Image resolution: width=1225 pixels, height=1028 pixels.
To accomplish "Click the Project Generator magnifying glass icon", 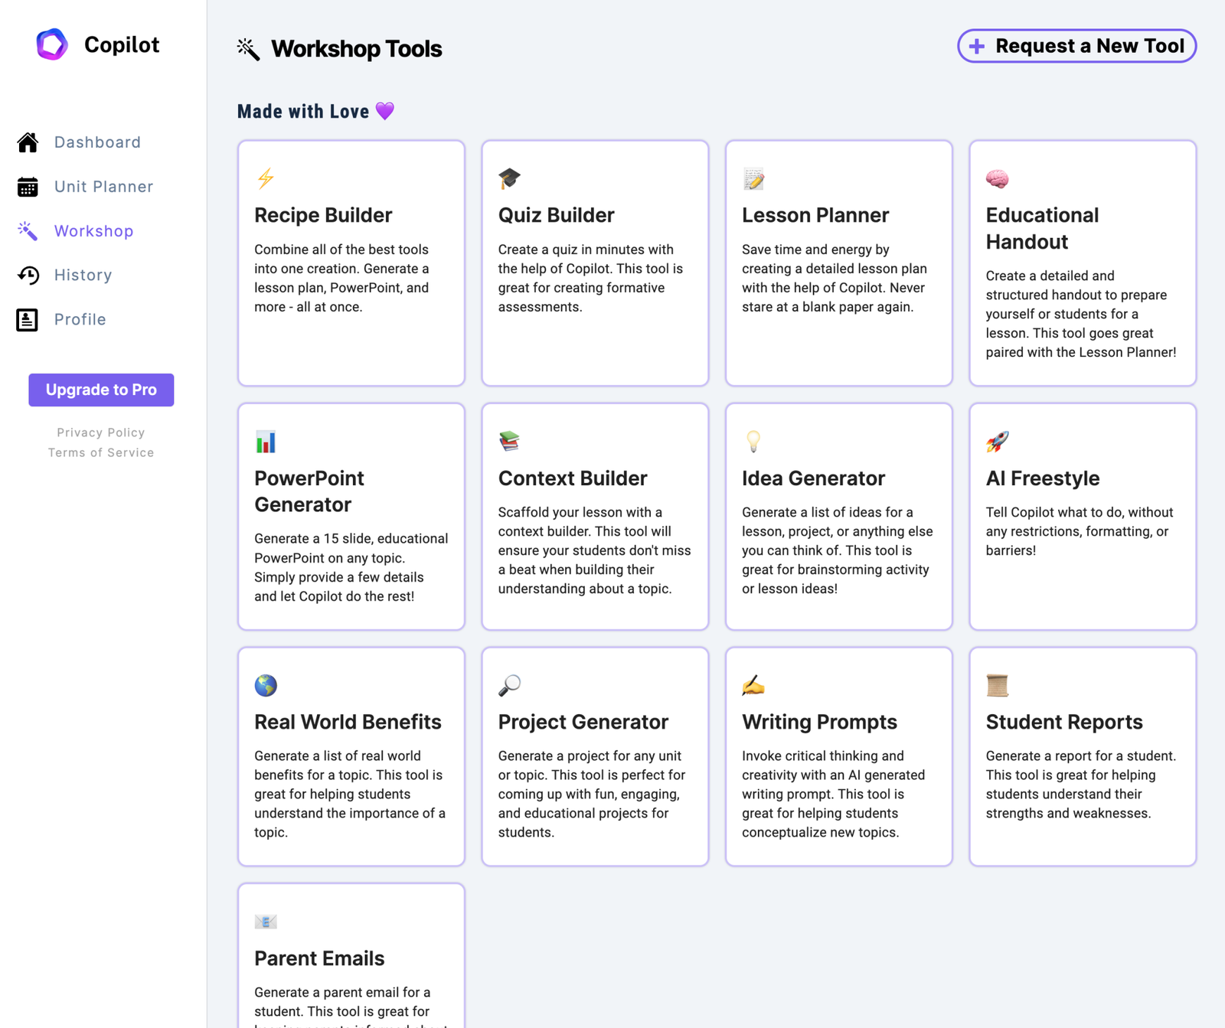I will pyautogui.click(x=509, y=685).
